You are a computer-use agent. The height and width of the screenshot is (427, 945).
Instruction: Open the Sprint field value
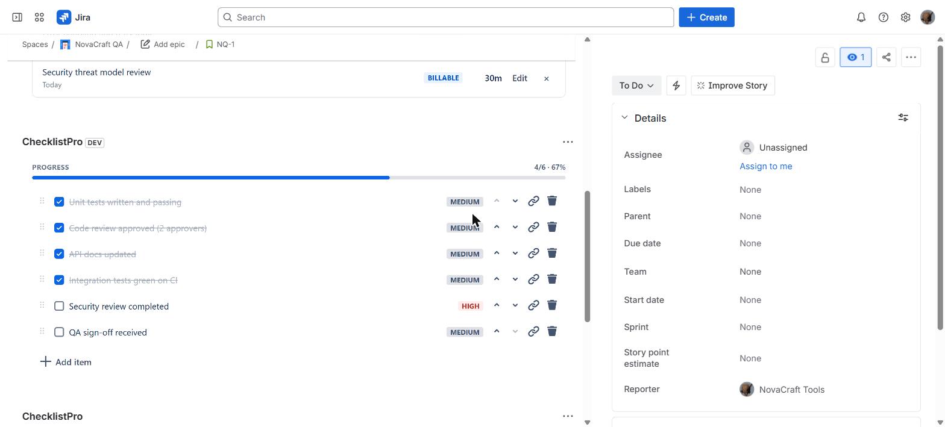point(750,327)
